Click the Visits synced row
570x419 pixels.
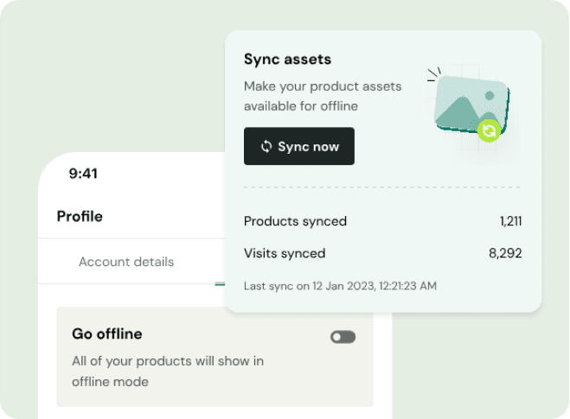383,253
